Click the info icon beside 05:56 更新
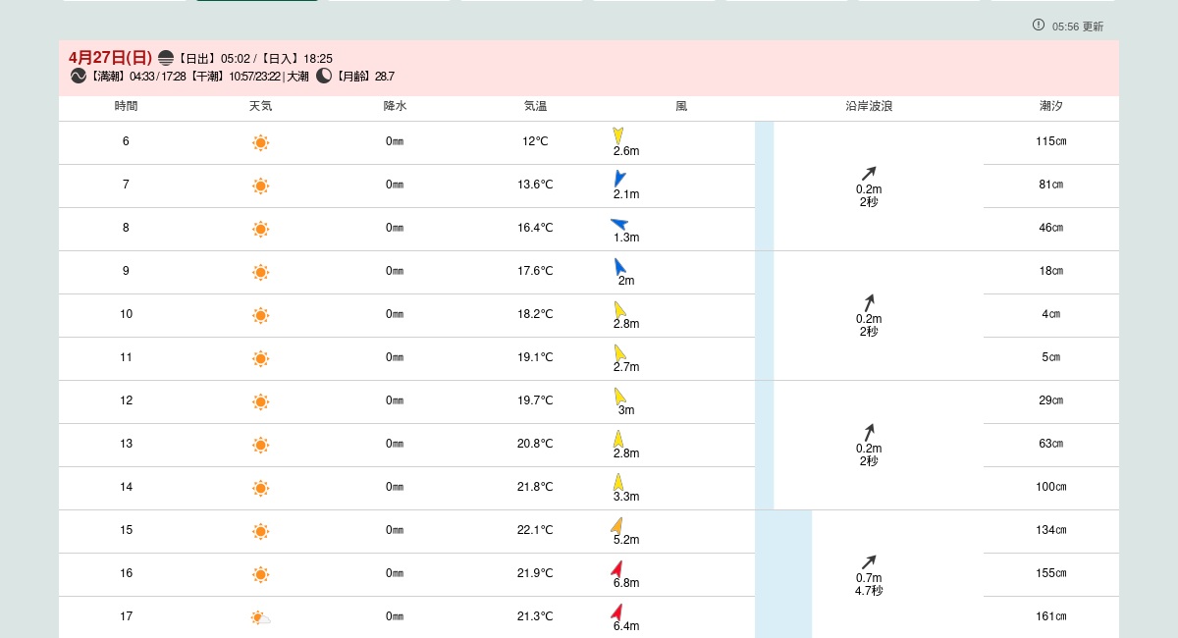This screenshot has width=1178, height=638. coord(1039,25)
